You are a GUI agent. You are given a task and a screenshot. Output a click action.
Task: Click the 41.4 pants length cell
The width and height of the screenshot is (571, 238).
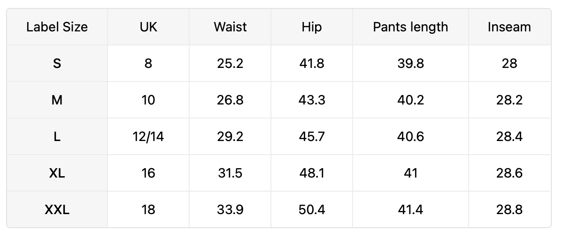pos(410,209)
